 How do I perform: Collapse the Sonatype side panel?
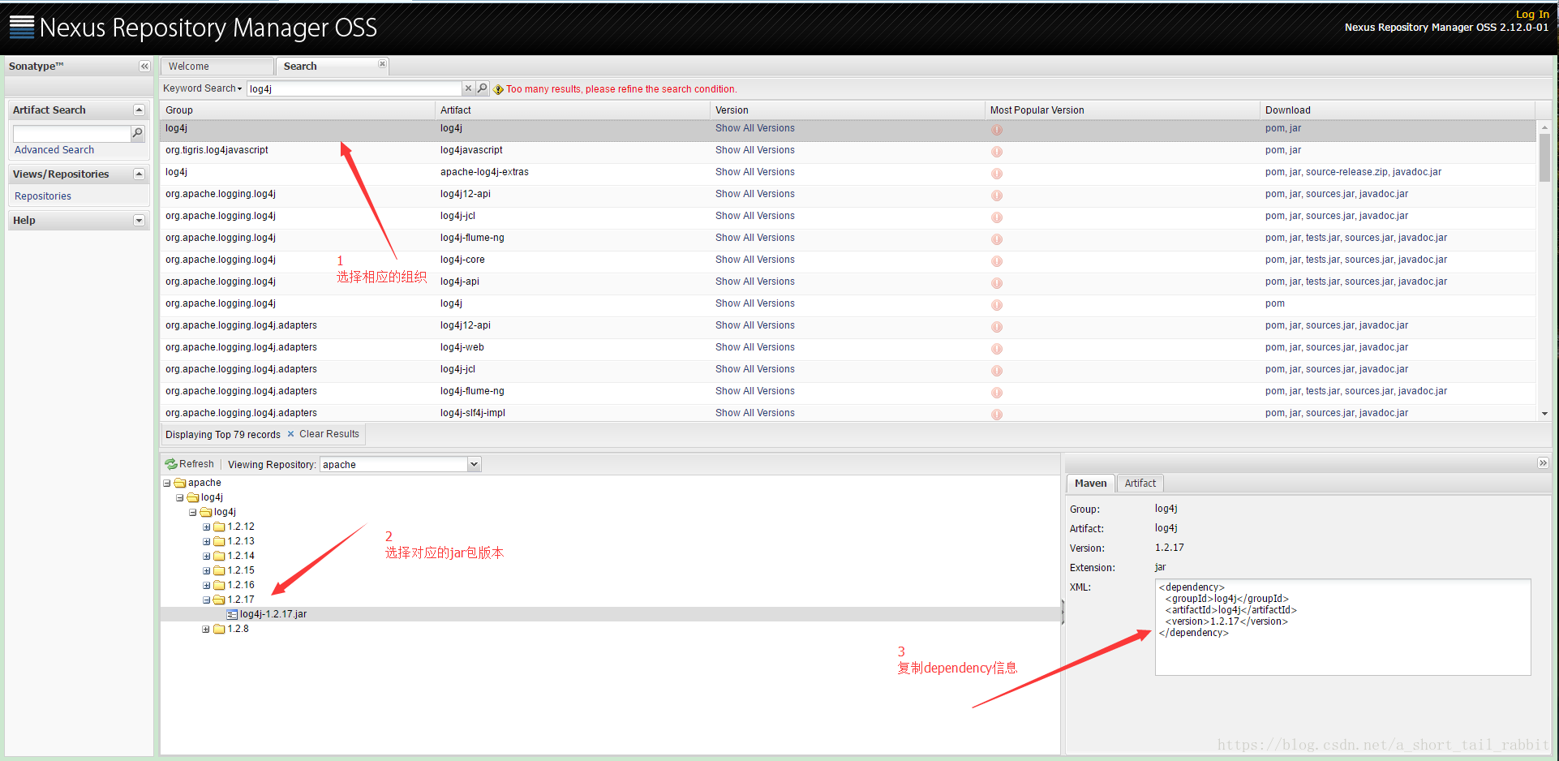[144, 67]
